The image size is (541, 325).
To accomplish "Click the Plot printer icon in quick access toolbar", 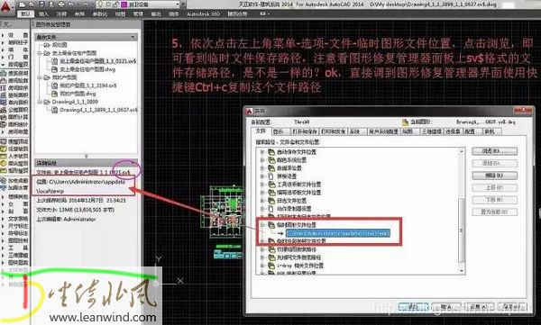I will pyautogui.click(x=61, y=5).
